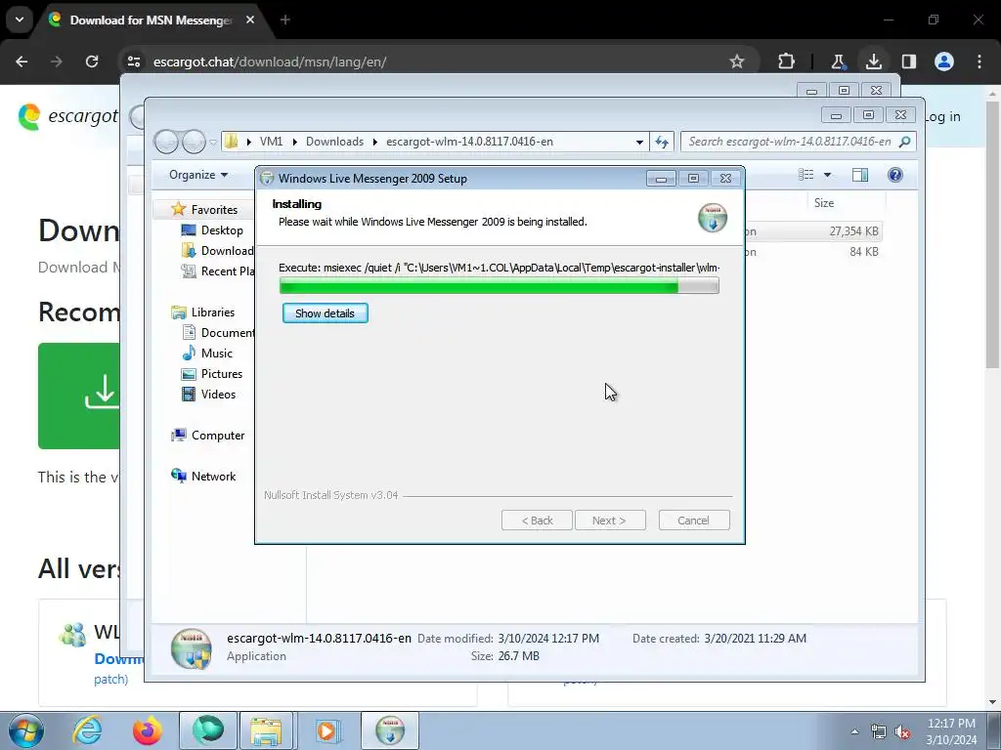
Task: Click escargot logo on webpage
Action: [x=69, y=117]
